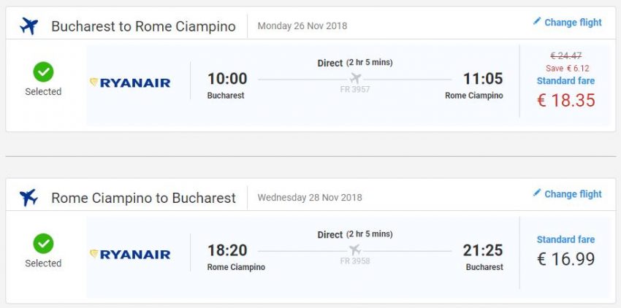Screen dimensions: 621x308
Task: Toggle the green Selected checkmark for the outbound flight
Action: tap(43, 72)
